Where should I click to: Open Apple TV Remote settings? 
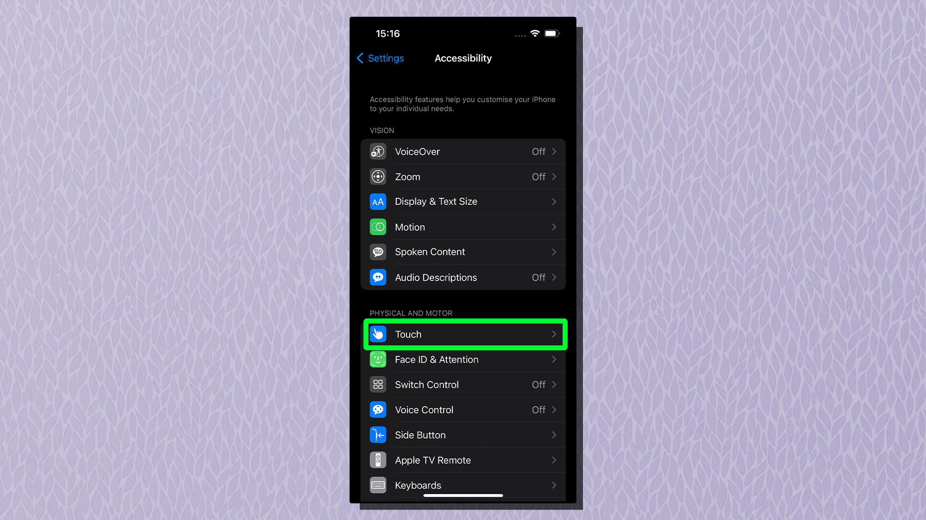[463, 460]
